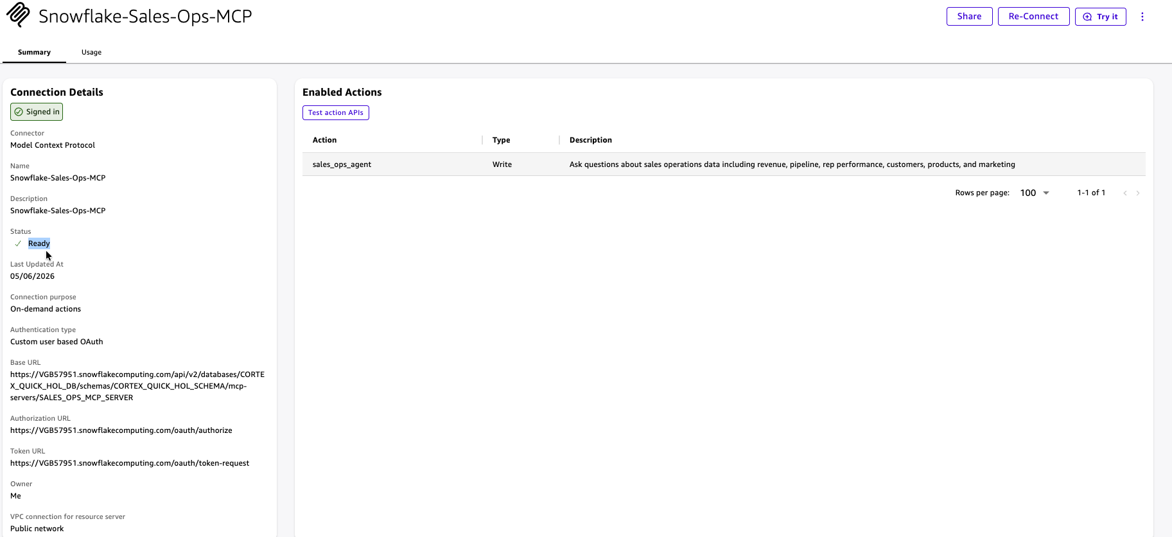The height and width of the screenshot is (537, 1172).
Task: Click the date 05/06/2026
Action: click(x=32, y=276)
